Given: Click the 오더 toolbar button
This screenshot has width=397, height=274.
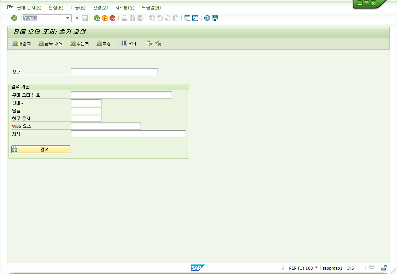Looking at the screenshot, I should 129,43.
